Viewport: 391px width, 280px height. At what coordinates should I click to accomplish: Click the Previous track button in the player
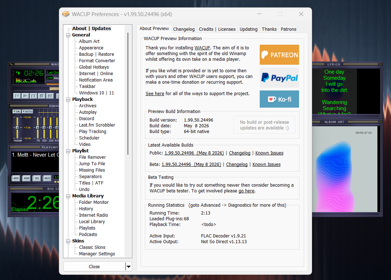tap(17, 96)
